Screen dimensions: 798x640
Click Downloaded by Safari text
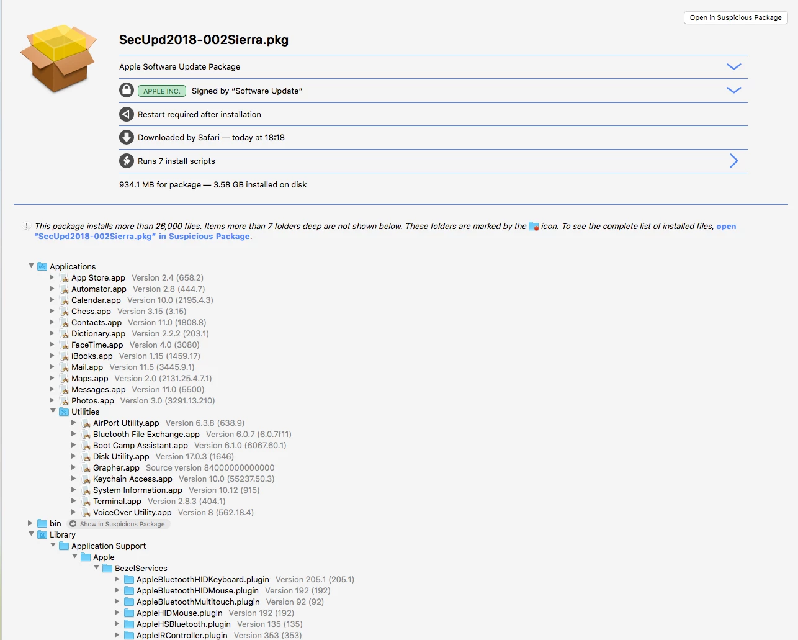pos(211,138)
